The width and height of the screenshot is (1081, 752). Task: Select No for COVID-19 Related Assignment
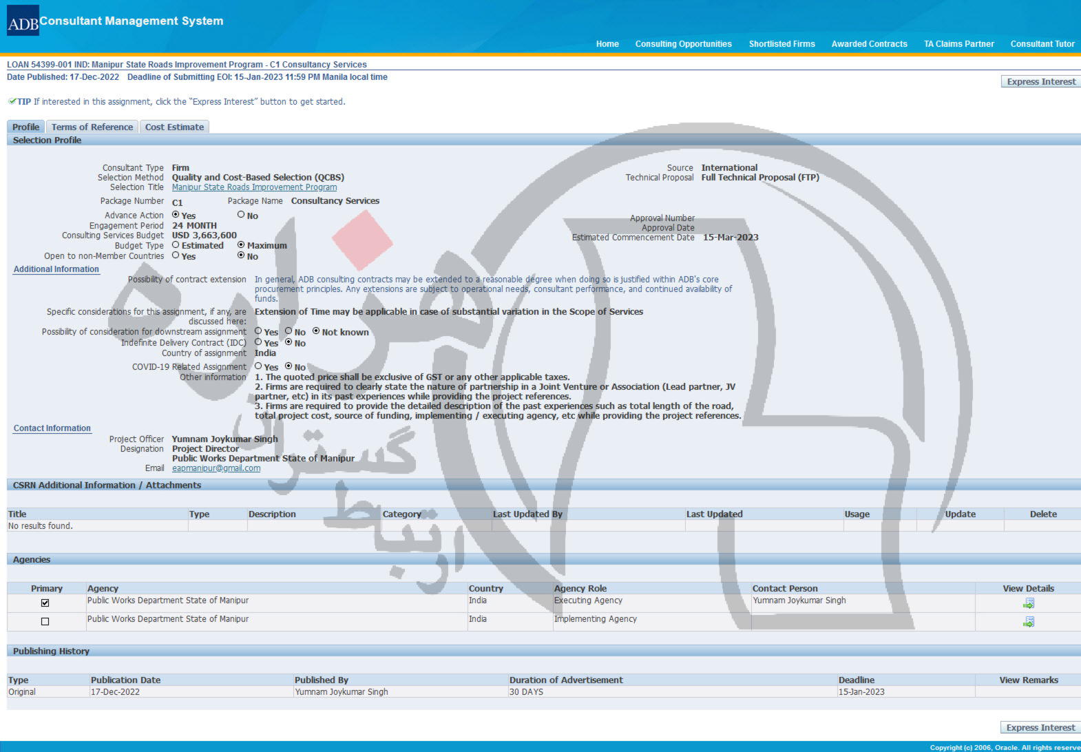(x=288, y=366)
